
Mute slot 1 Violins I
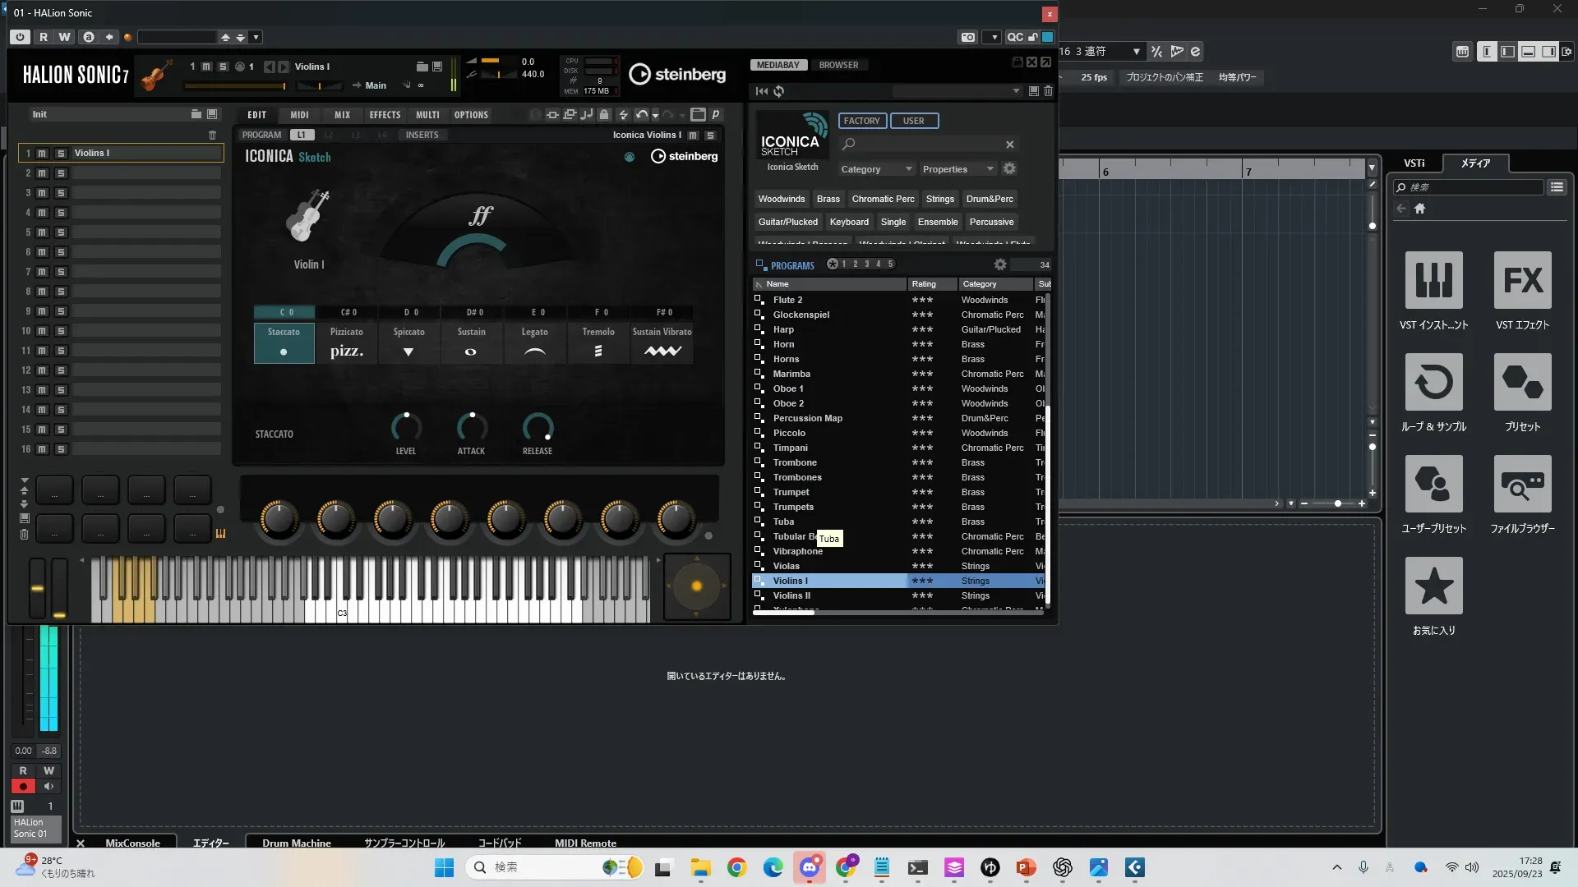pos(42,154)
